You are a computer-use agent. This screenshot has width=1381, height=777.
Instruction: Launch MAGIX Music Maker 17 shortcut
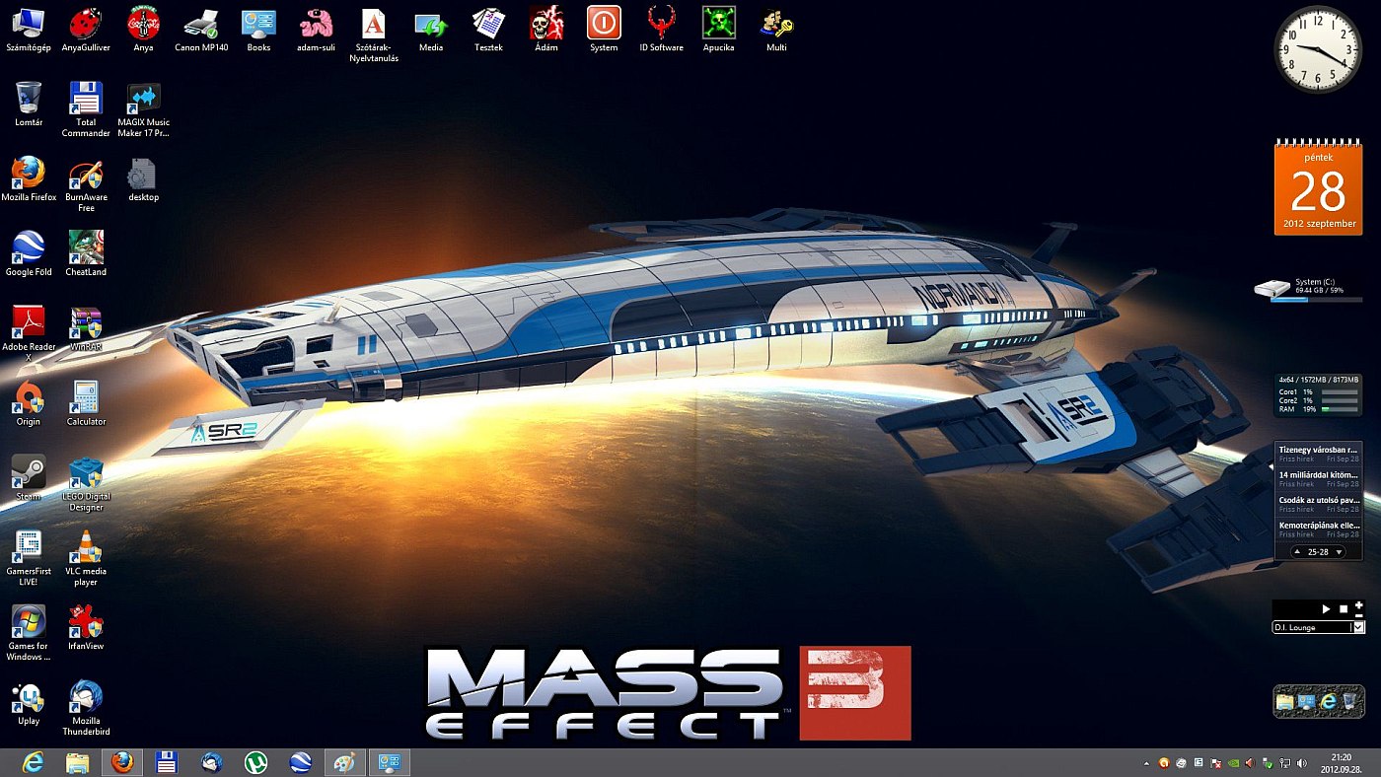pyautogui.click(x=144, y=109)
